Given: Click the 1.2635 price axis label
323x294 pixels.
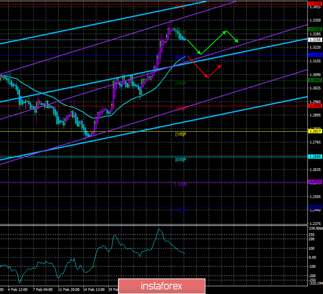Looking at the screenshot, I should [x=315, y=170].
